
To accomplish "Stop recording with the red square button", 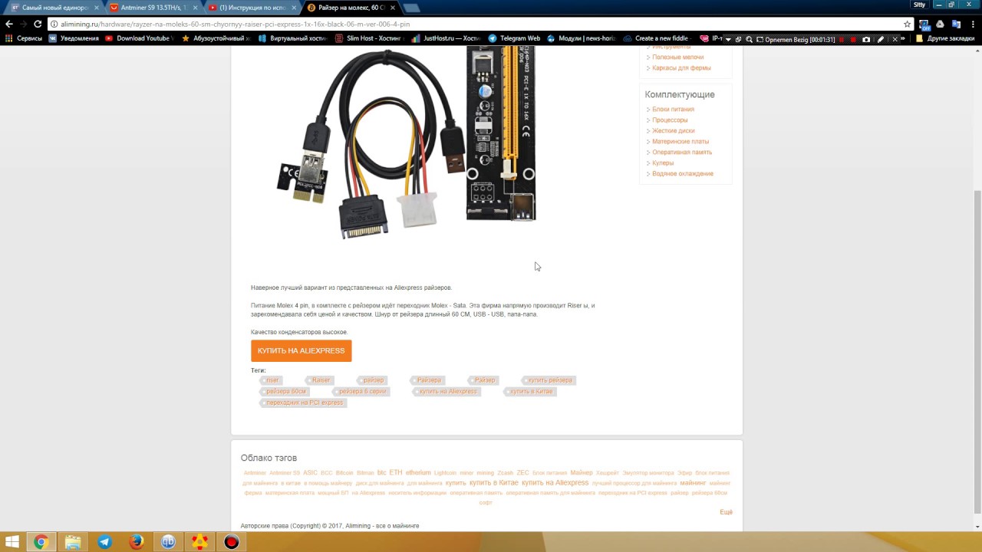I will click(x=853, y=39).
